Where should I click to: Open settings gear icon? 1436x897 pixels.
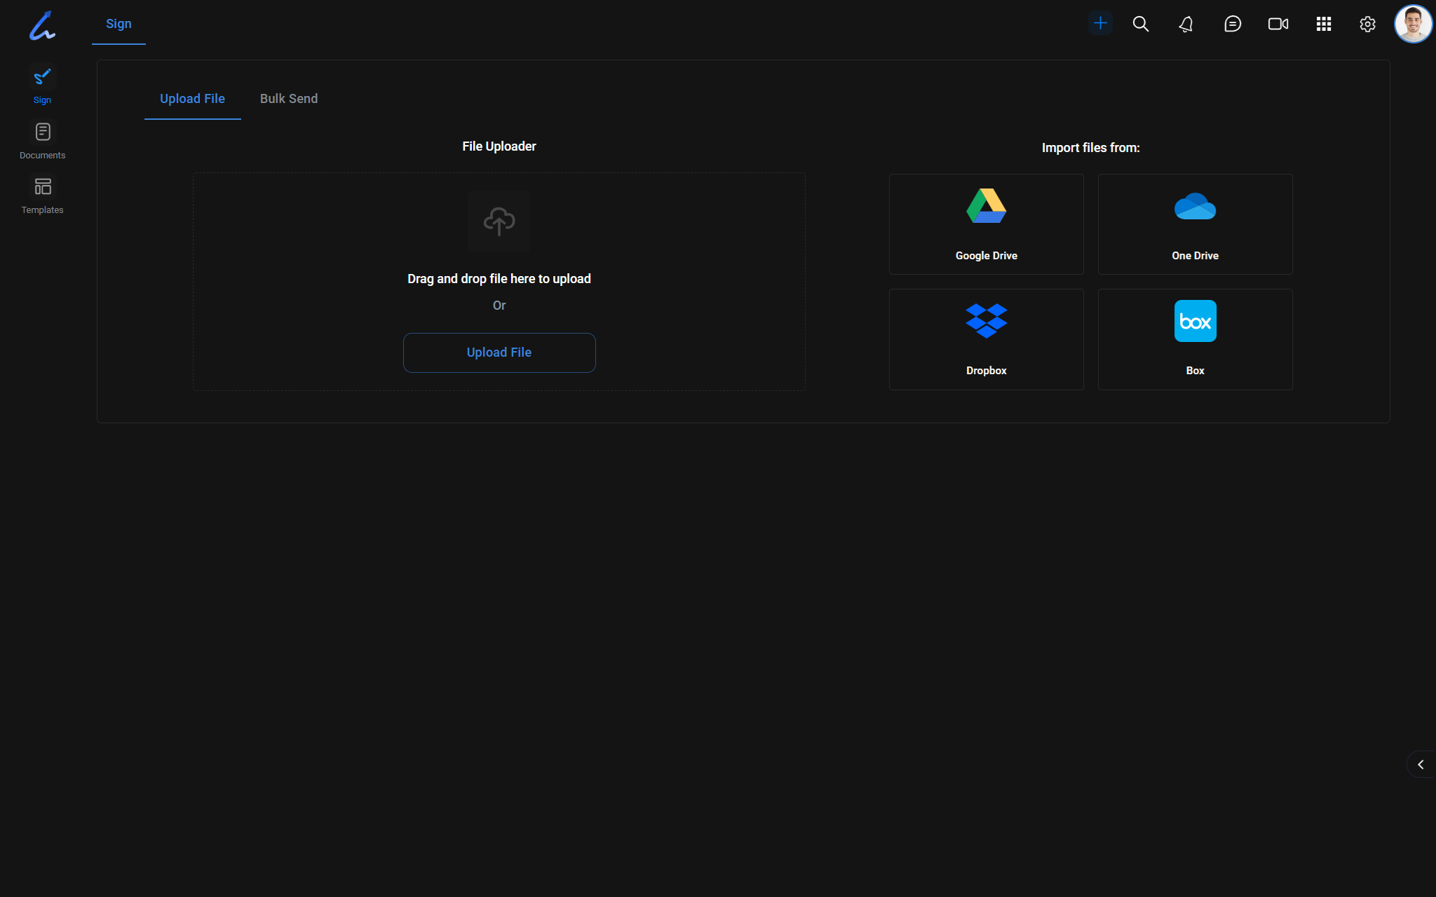pyautogui.click(x=1367, y=24)
